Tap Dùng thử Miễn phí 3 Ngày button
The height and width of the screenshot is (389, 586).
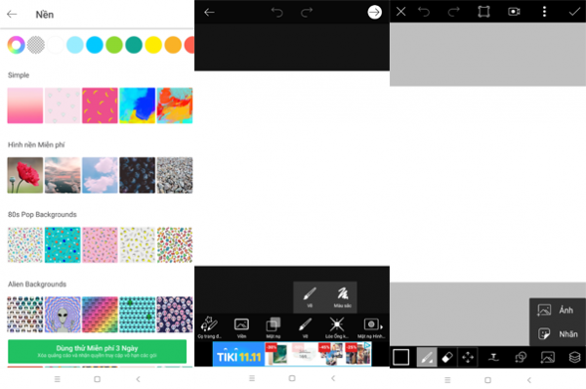97,351
